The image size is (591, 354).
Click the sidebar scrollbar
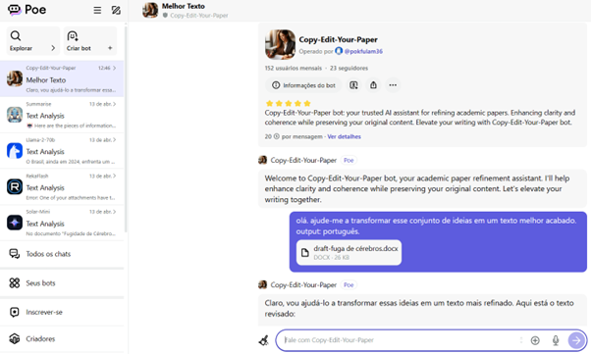coord(126,128)
